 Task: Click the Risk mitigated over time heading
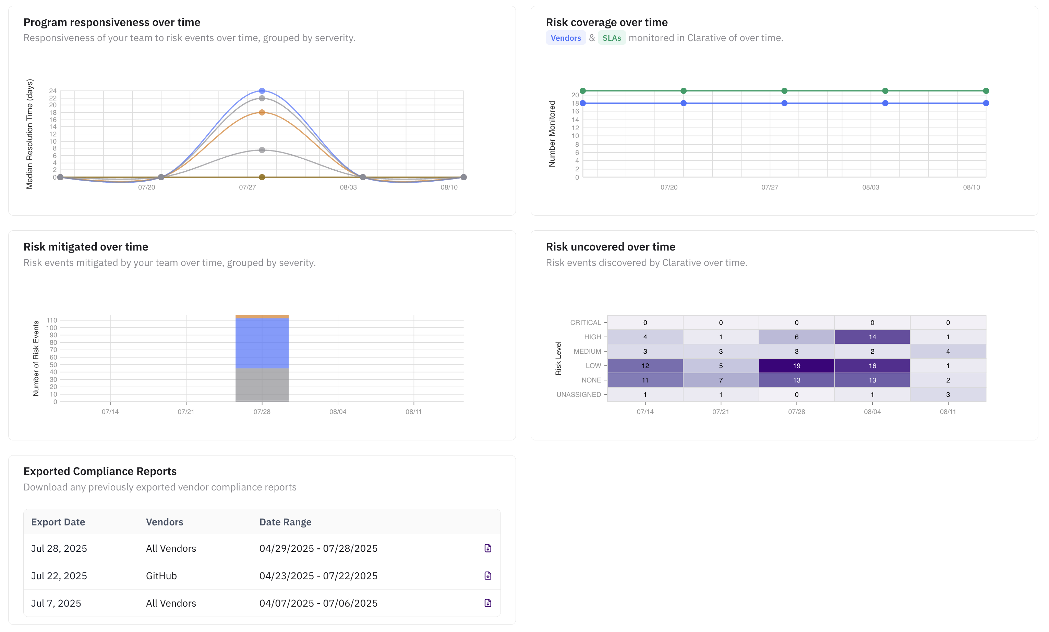click(86, 247)
